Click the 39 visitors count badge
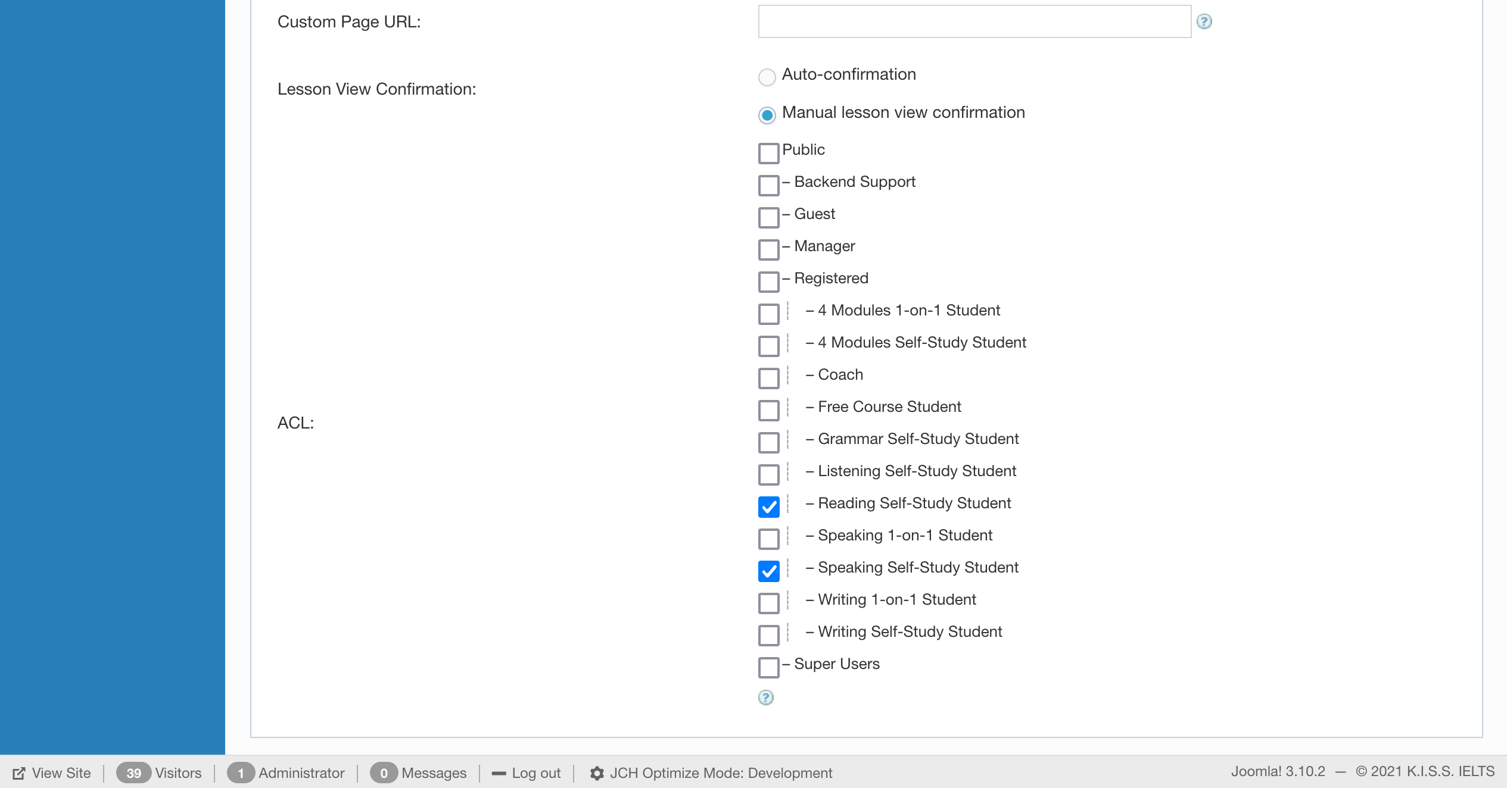1507x788 pixels. click(133, 773)
